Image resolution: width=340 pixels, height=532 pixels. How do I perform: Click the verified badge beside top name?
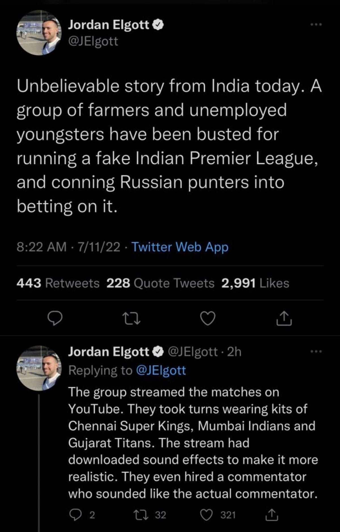[x=158, y=25]
